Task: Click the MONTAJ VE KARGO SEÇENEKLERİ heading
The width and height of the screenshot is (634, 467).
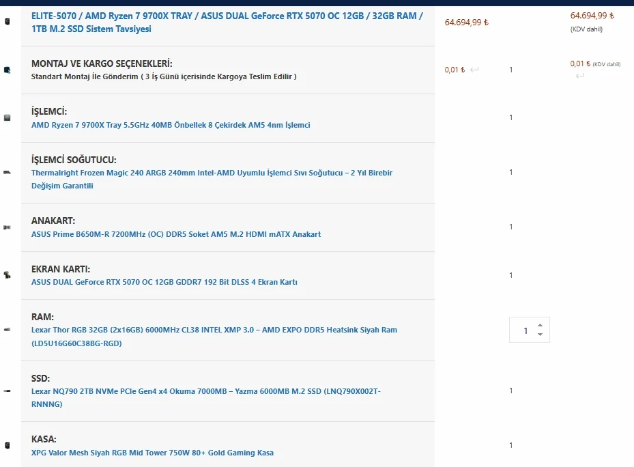Action: pyautogui.click(x=102, y=64)
